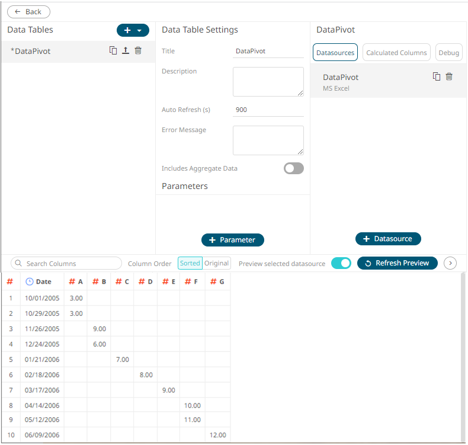Click the Refresh Preview button

(x=398, y=263)
